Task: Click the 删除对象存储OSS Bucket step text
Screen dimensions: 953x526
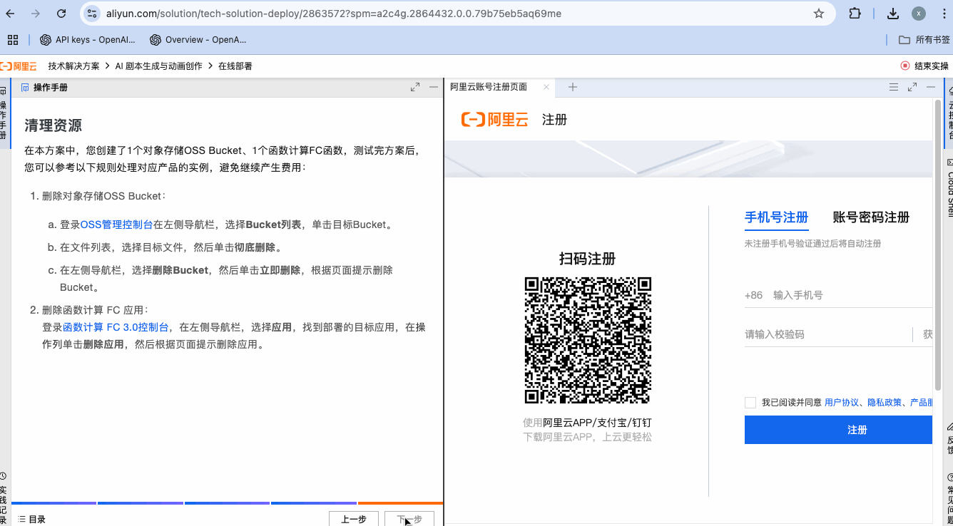Action: coord(104,196)
